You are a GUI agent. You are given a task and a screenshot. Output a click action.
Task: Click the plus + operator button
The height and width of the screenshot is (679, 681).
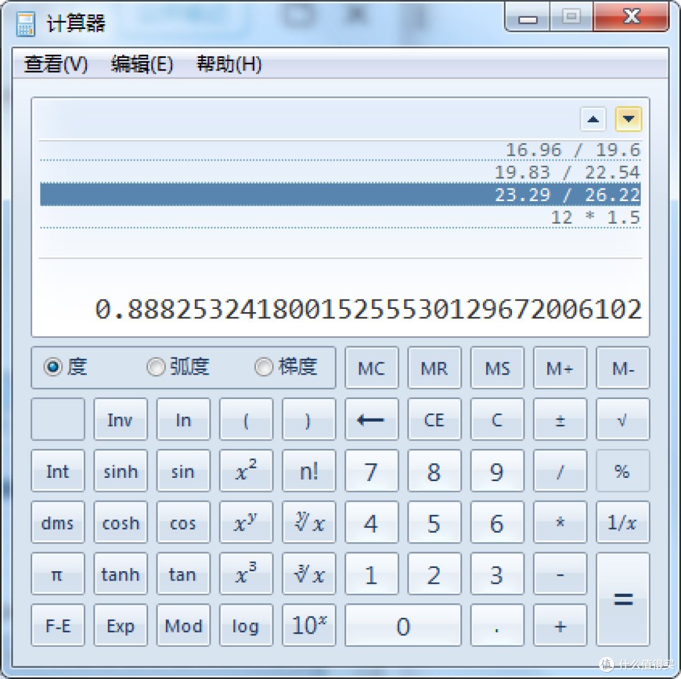[560, 625]
